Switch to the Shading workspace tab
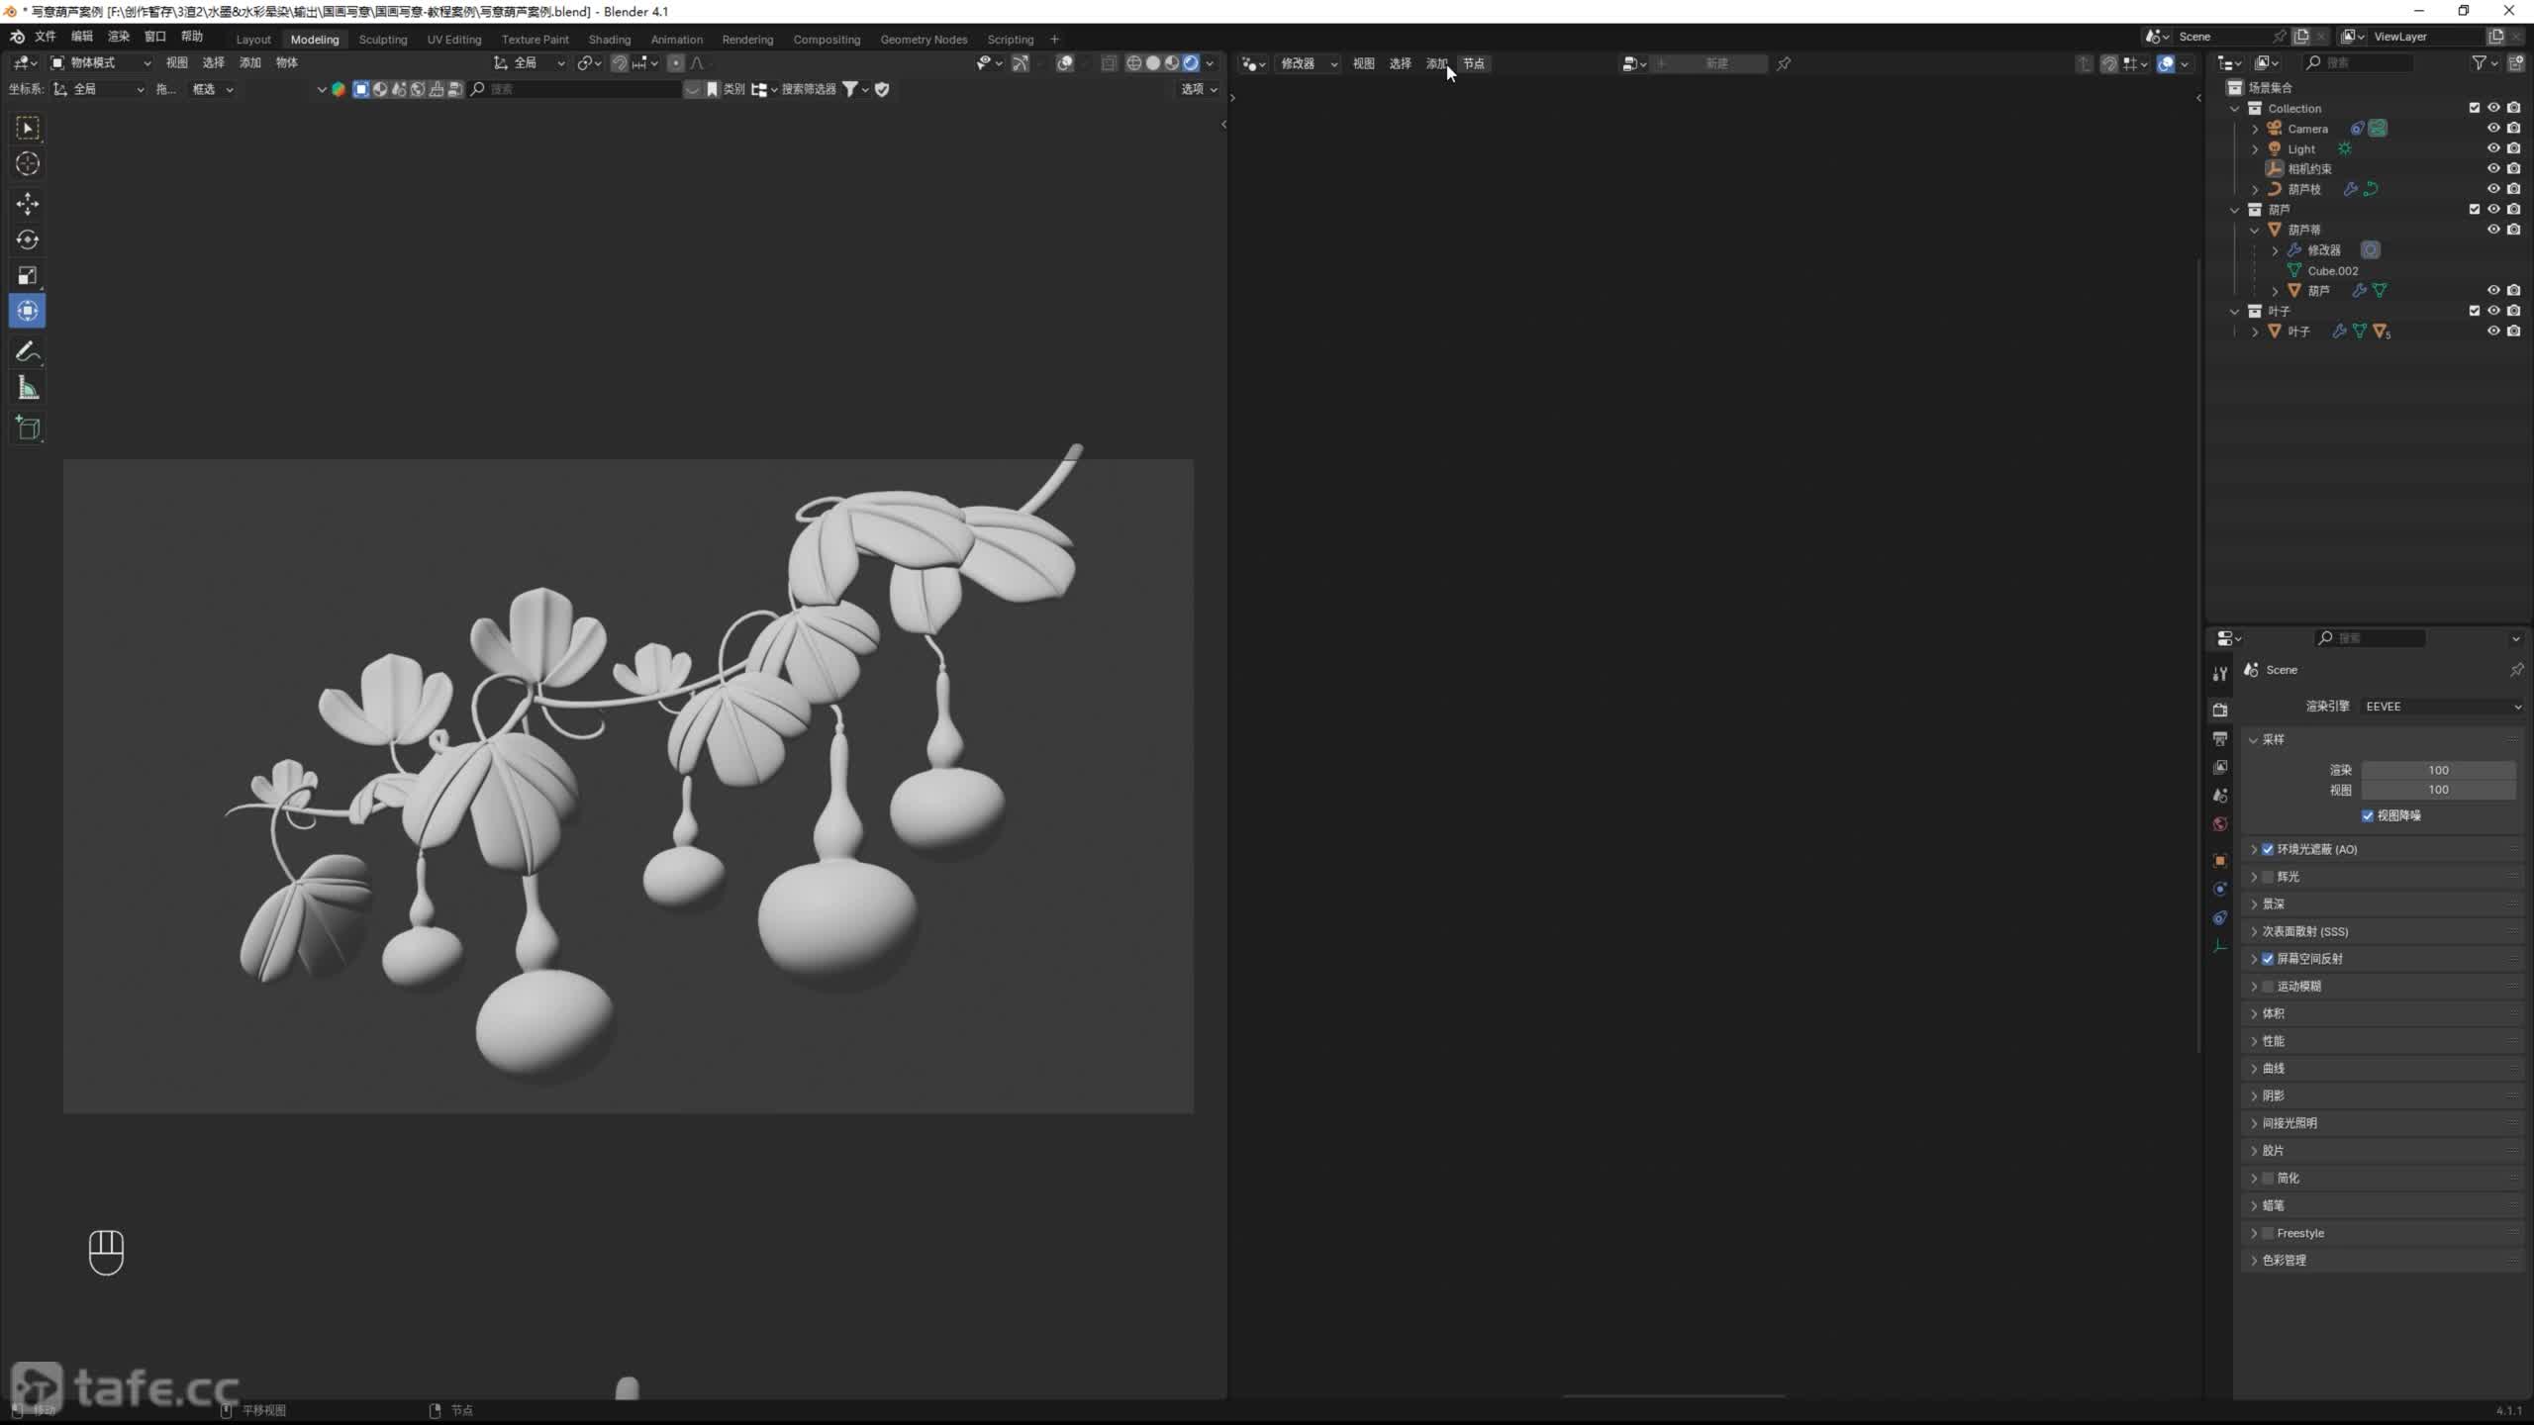2534x1425 pixels. click(x=609, y=40)
